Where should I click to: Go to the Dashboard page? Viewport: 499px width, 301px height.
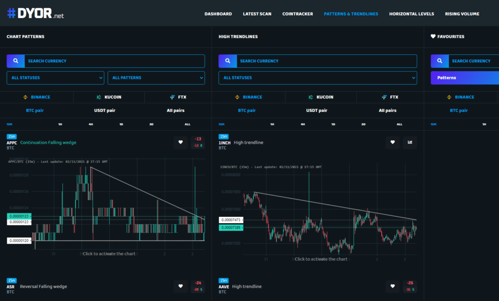[218, 14]
